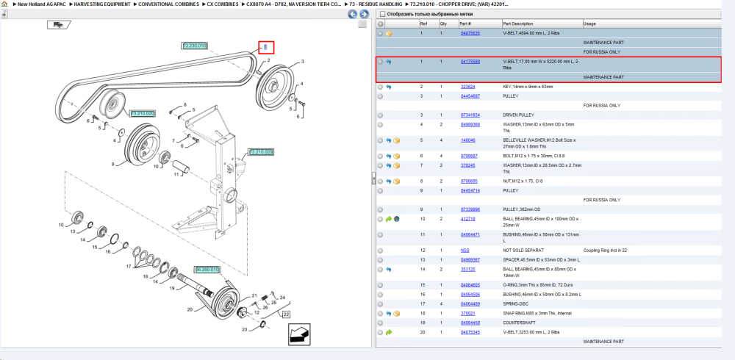Click callout number 9 in the diagram
This screenshot has height=360, width=735.
(113, 164)
